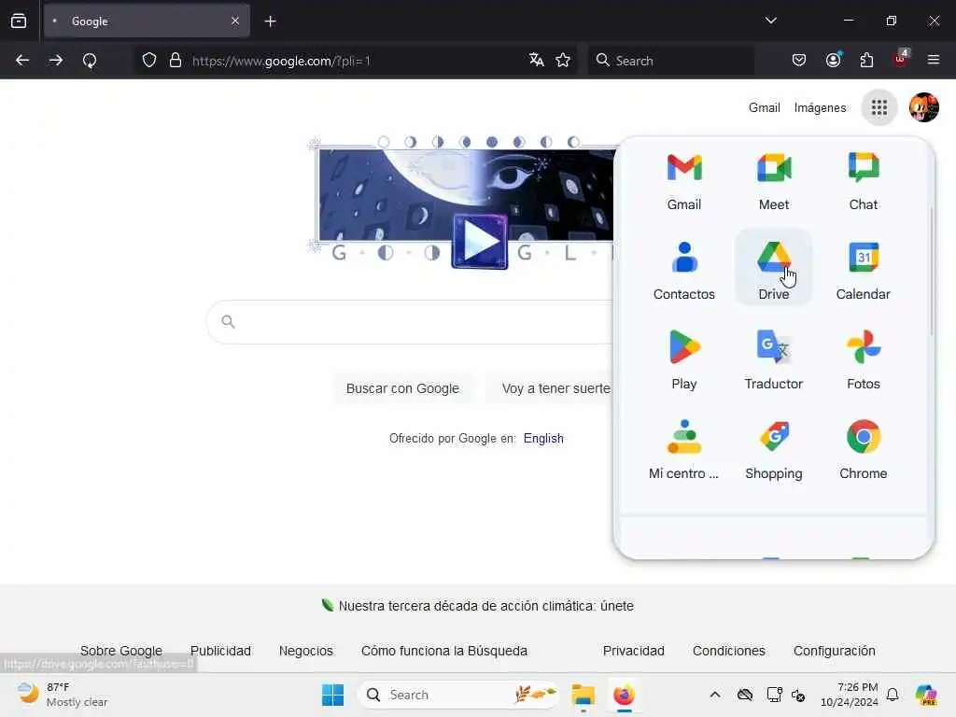Open Contactos app
This screenshot has width=956, height=717.
tap(684, 272)
